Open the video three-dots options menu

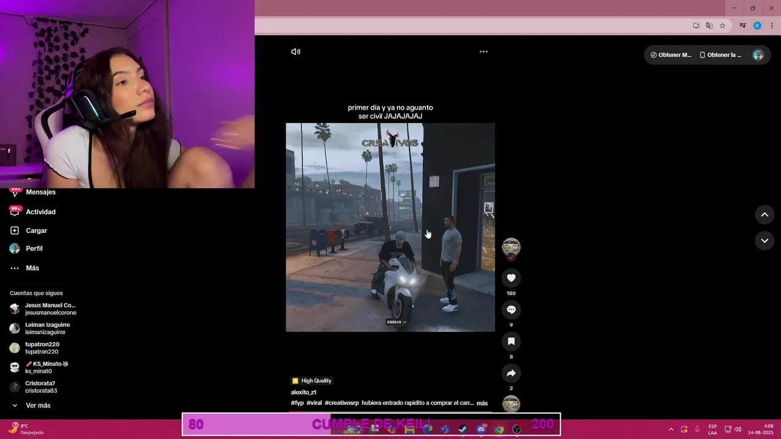pyautogui.click(x=483, y=52)
